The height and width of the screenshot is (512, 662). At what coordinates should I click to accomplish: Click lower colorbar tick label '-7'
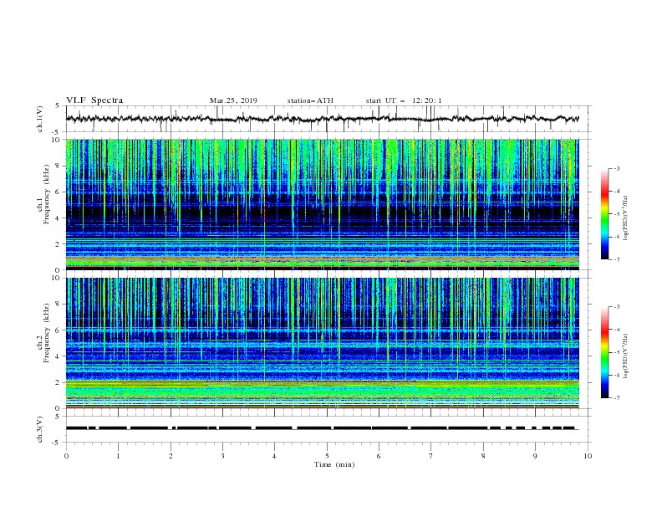[x=616, y=398]
